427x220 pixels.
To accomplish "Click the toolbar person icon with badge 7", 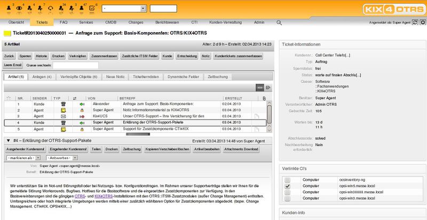I will [40, 8].
